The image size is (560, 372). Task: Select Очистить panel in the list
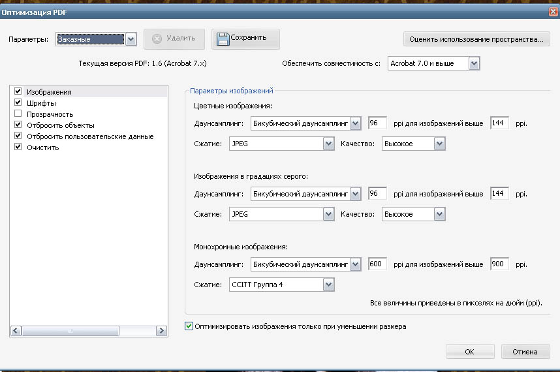click(x=43, y=147)
